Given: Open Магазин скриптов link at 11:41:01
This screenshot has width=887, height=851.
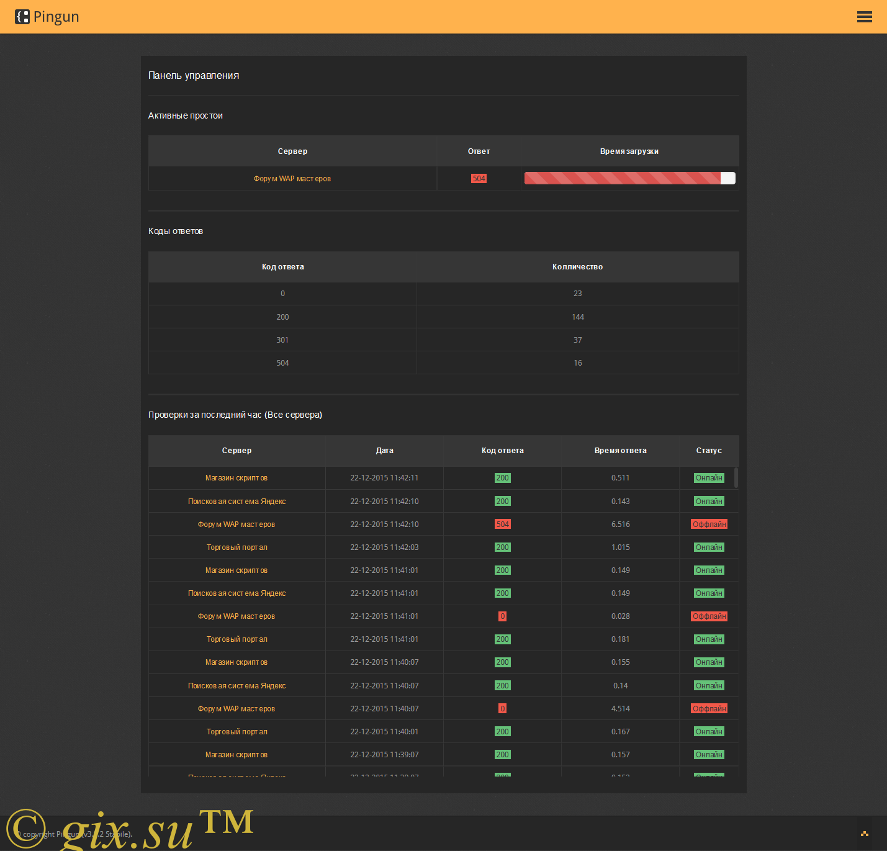Looking at the screenshot, I should 236,570.
